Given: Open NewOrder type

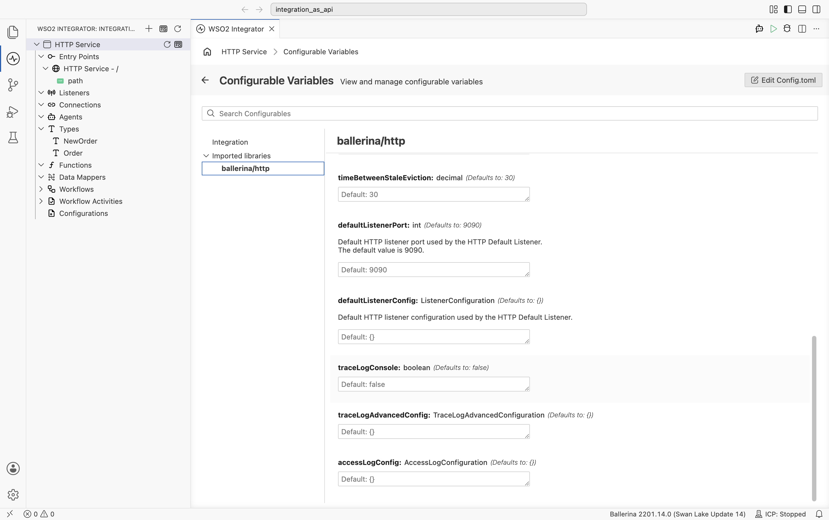Looking at the screenshot, I should (x=81, y=141).
